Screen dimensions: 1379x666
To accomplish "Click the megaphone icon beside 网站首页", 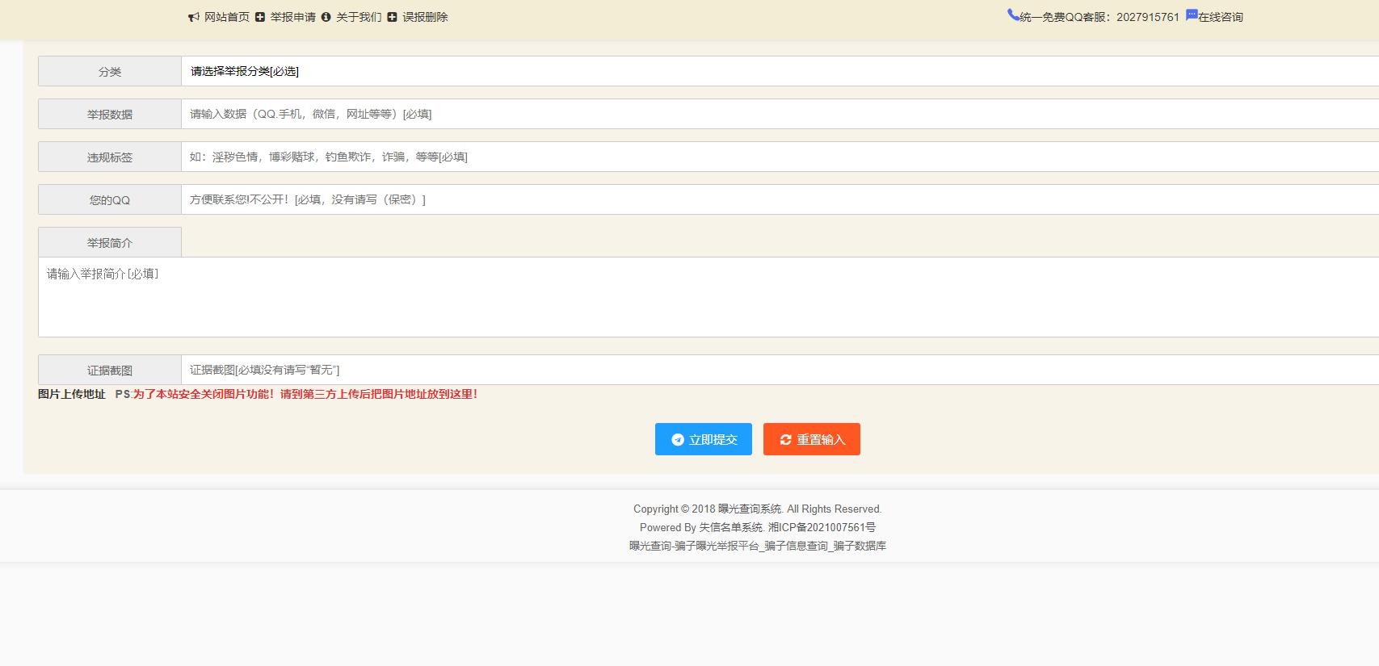I will coord(194,17).
